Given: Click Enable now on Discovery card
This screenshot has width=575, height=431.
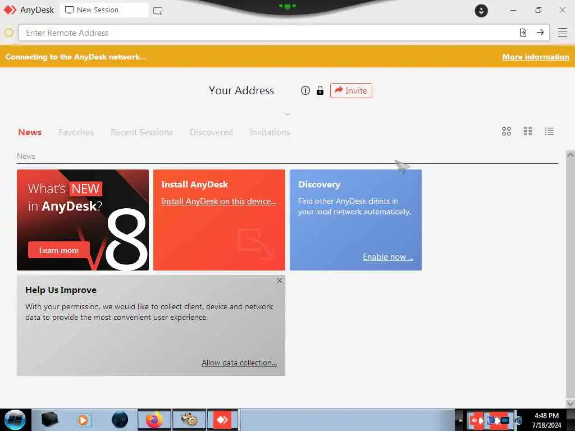Looking at the screenshot, I should 388,257.
